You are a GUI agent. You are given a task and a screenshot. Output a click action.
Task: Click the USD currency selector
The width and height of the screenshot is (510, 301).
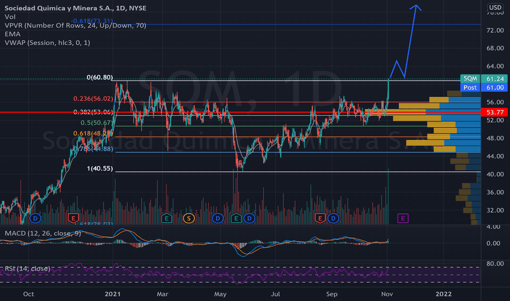(495, 7)
